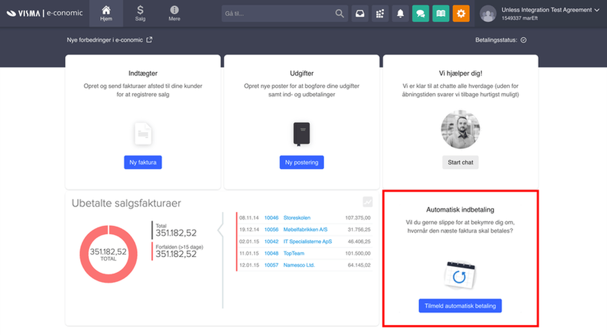Open the notifications bell
Image resolution: width=607 pixels, height=335 pixels.
click(401, 14)
